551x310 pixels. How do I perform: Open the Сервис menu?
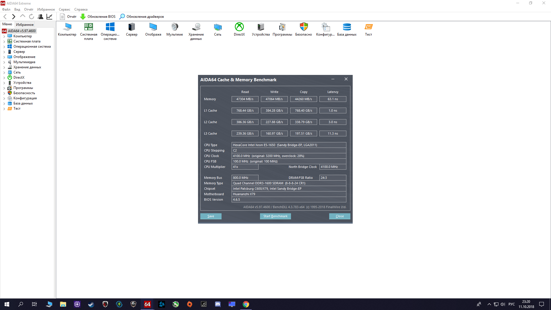(64, 9)
